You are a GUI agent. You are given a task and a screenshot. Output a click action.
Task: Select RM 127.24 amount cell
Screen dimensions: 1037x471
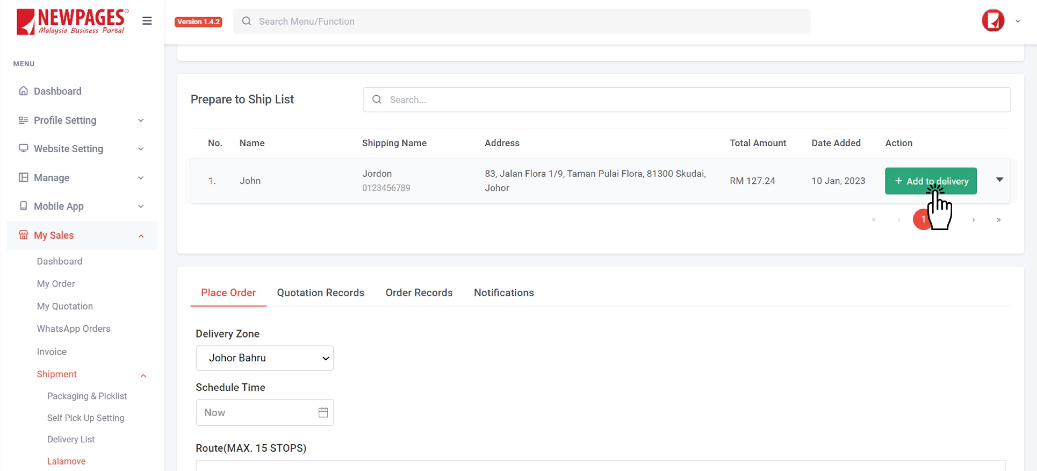click(753, 180)
